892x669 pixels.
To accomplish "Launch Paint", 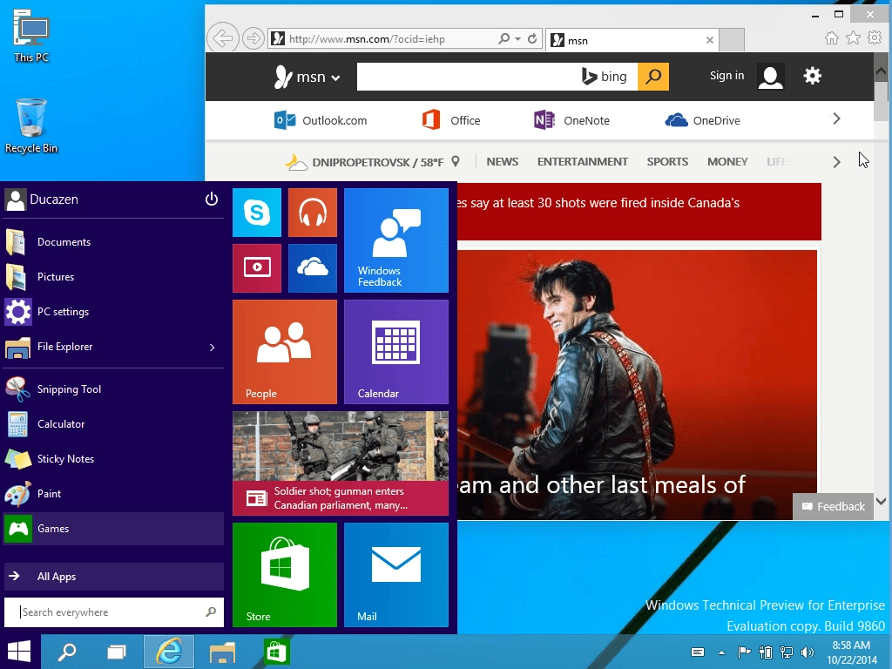I will tap(114, 494).
